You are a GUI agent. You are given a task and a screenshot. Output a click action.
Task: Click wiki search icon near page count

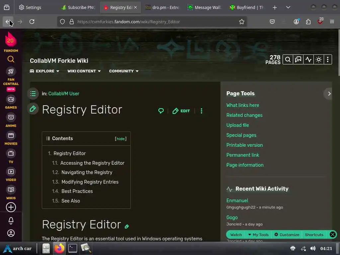pos(288,59)
